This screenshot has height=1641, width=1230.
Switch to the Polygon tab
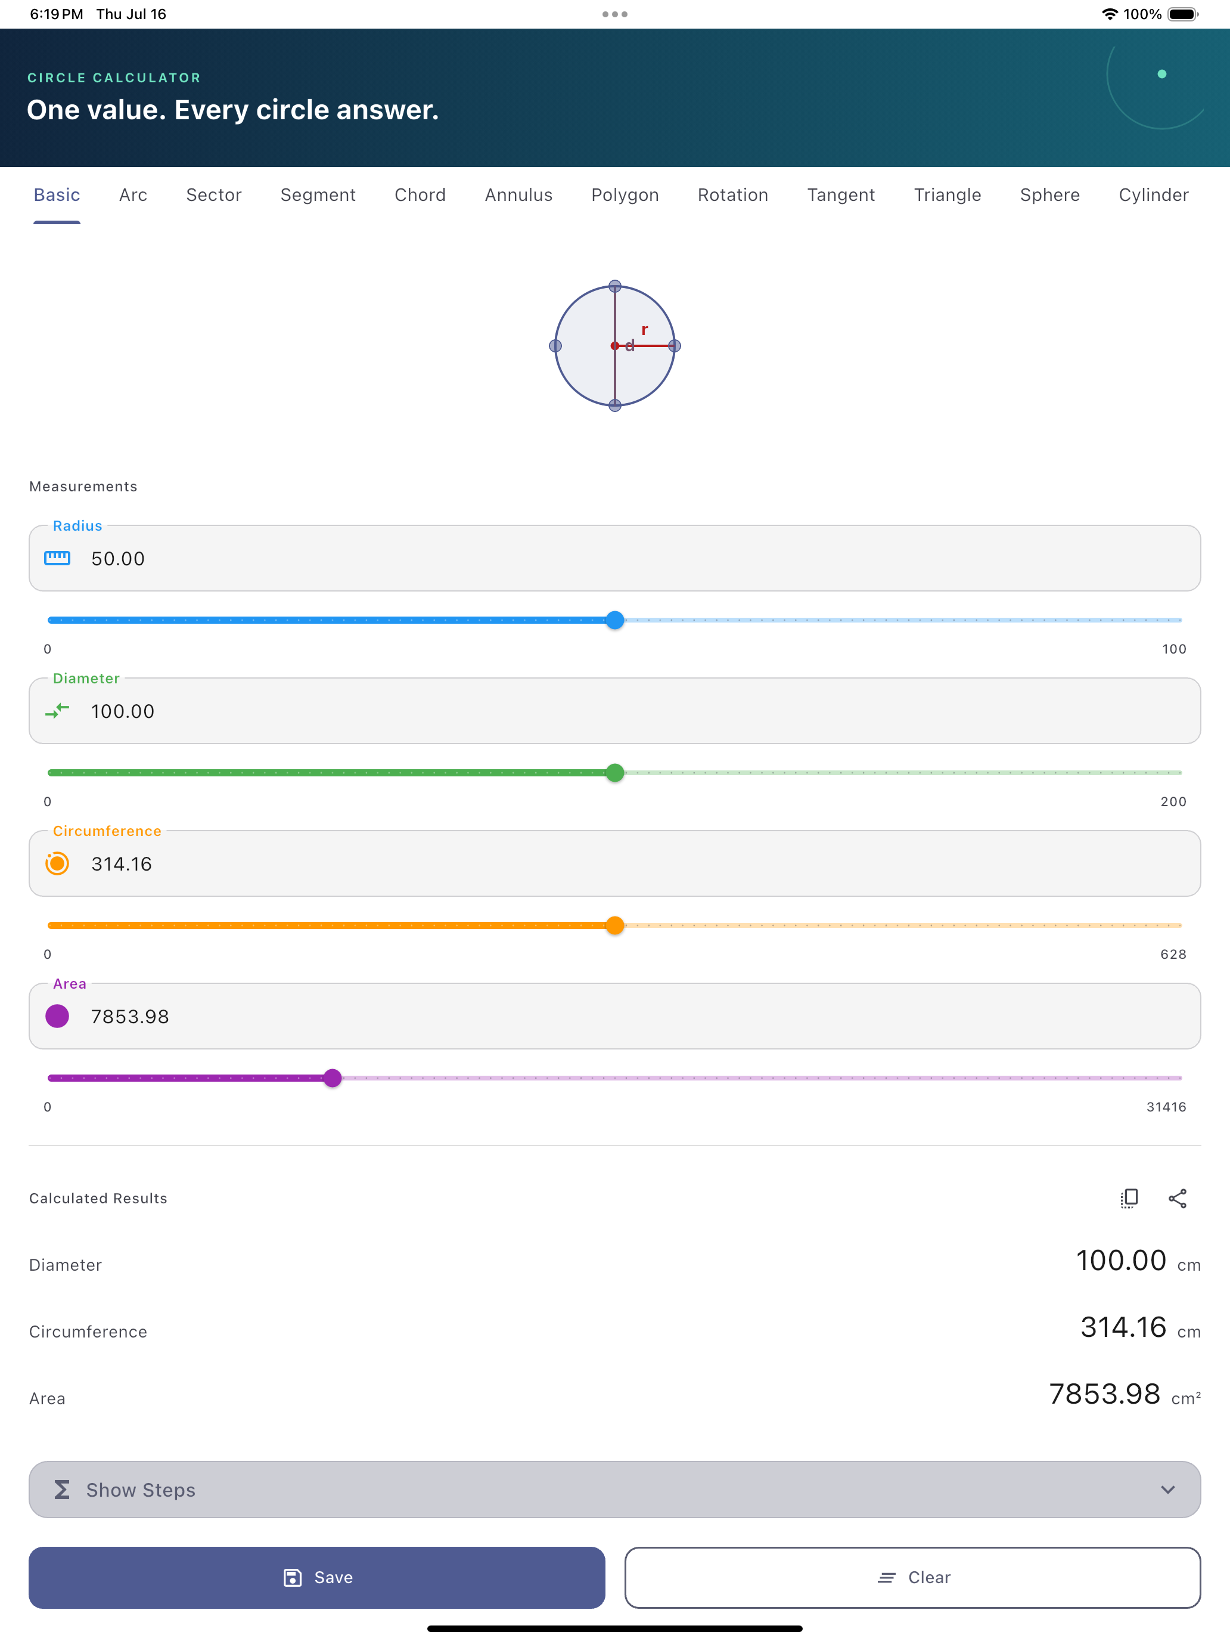point(625,195)
